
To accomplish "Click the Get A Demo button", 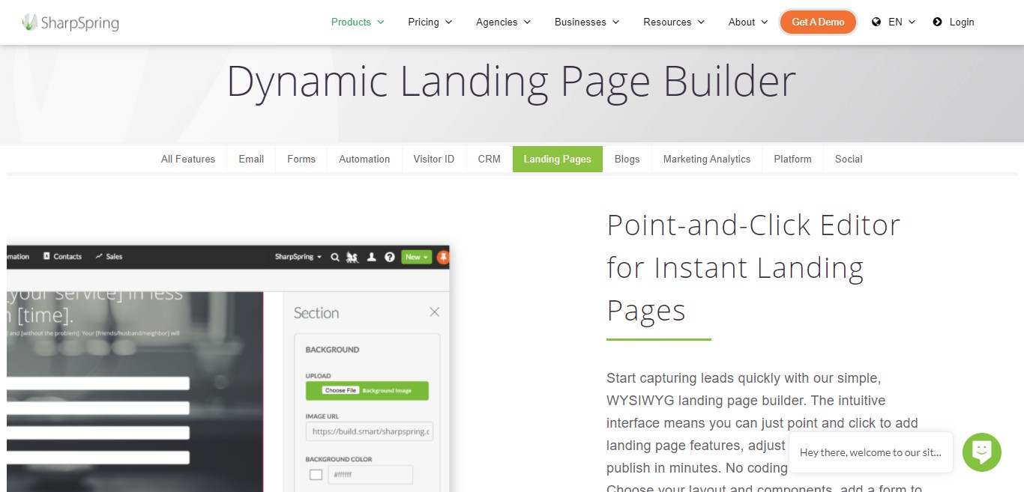I will pos(818,22).
